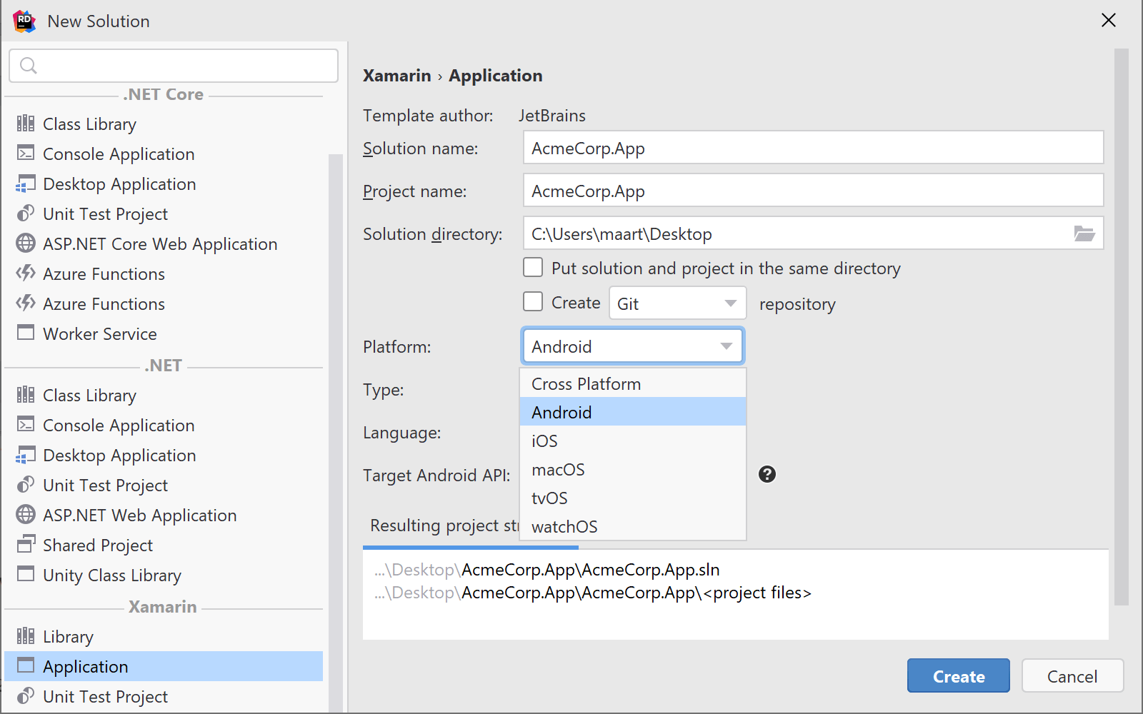Open the Resulting project structure tab
The height and width of the screenshot is (714, 1143).
pos(443,526)
